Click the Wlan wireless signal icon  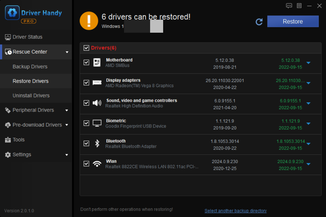(x=97, y=163)
